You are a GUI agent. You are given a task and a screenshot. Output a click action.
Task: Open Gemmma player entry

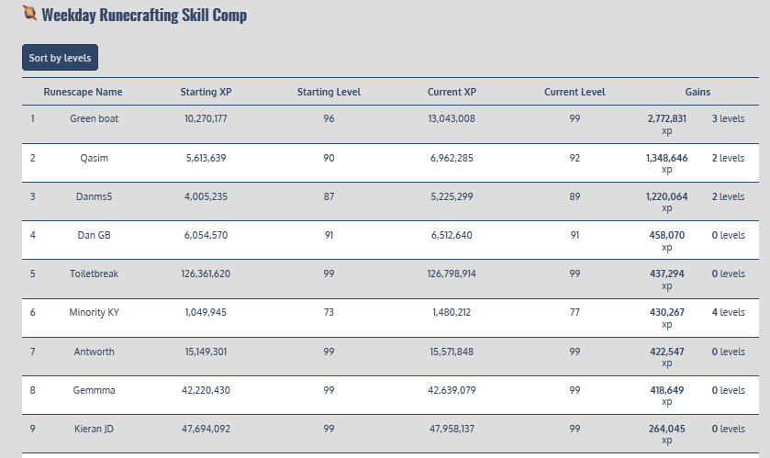tap(95, 390)
